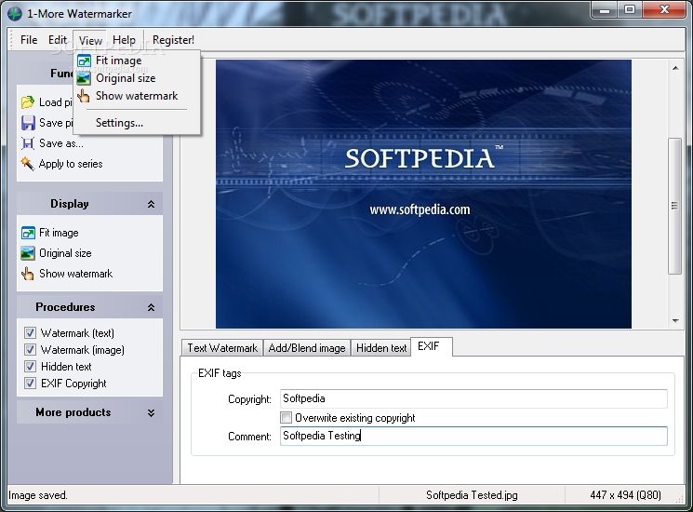Uncheck the Watermark (text) procedure
The image size is (693, 512).
click(30, 332)
